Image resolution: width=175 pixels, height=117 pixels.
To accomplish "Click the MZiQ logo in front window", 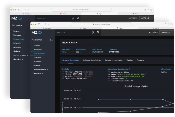I will [x=37, y=32].
